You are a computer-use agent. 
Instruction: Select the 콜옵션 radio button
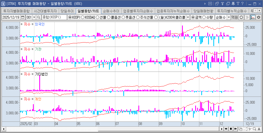coord(108,18)
